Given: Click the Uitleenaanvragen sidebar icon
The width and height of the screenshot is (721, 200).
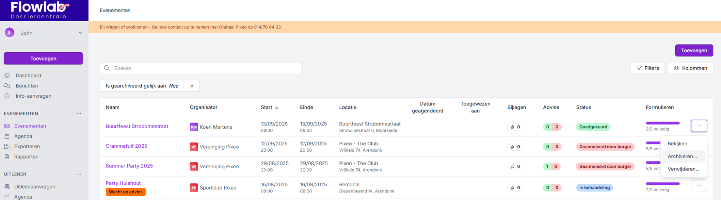Looking at the screenshot, I should [7, 187].
